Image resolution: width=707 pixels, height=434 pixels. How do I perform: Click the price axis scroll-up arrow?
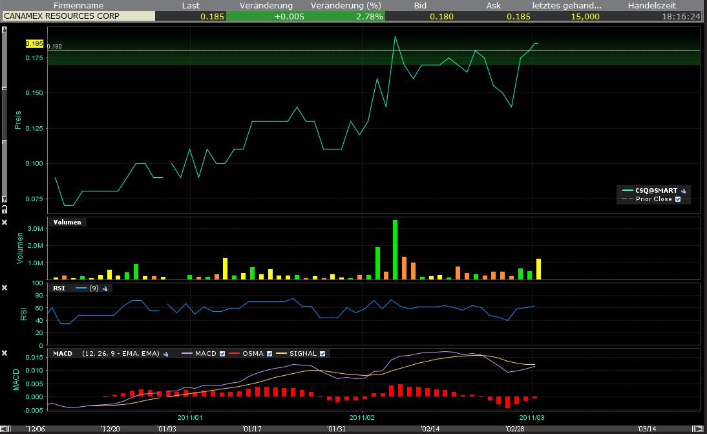5,30
